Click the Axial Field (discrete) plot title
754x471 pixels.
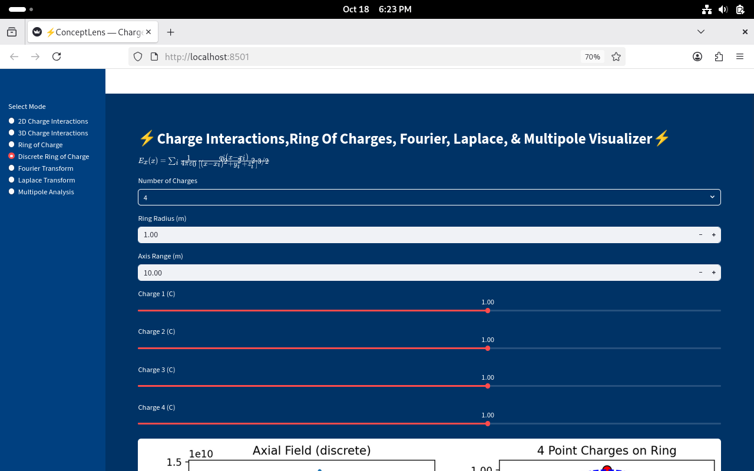312,450
